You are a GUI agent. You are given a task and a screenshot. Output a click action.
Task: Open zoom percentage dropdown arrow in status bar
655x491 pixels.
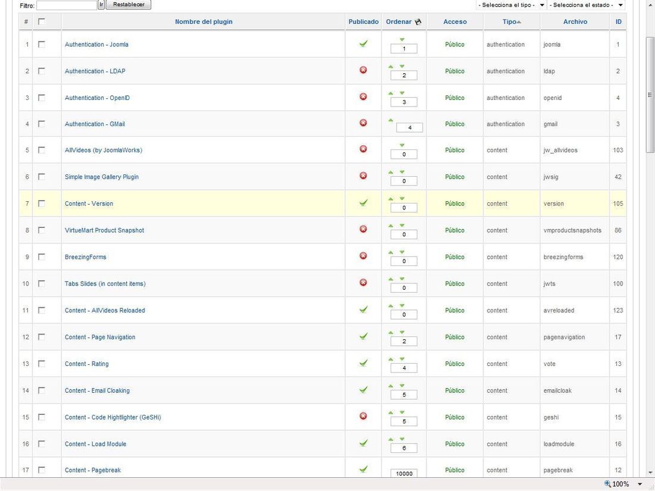640,484
